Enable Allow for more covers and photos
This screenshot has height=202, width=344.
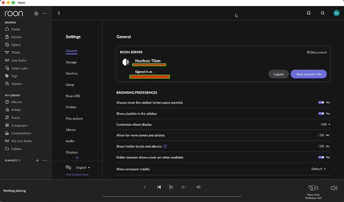(x=321, y=135)
